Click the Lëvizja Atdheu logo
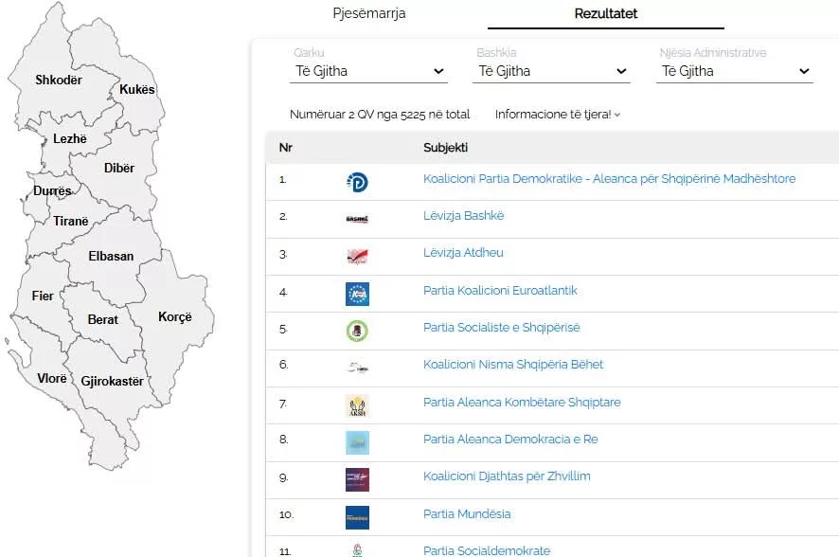 [x=357, y=257]
